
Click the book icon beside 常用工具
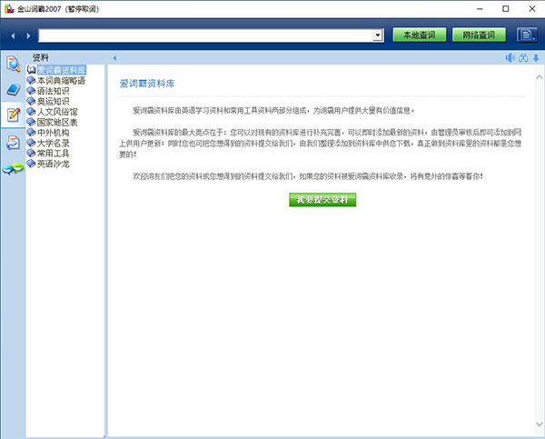(x=31, y=153)
